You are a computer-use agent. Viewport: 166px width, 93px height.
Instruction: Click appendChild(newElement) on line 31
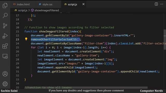tap(139, 72)
